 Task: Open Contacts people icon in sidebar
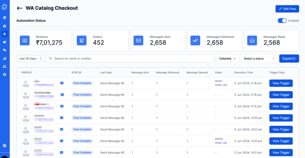(x=4, y=66)
